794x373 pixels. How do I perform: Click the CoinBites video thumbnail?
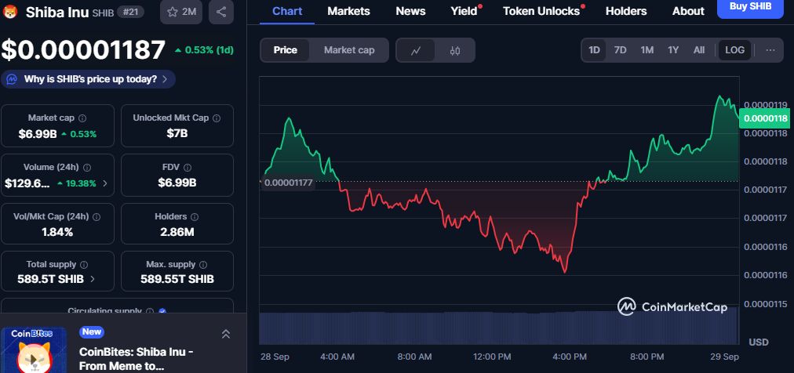(x=34, y=349)
